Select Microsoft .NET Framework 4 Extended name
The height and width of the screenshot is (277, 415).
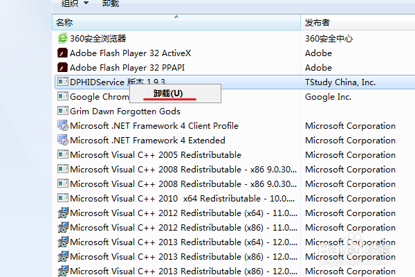(147, 141)
